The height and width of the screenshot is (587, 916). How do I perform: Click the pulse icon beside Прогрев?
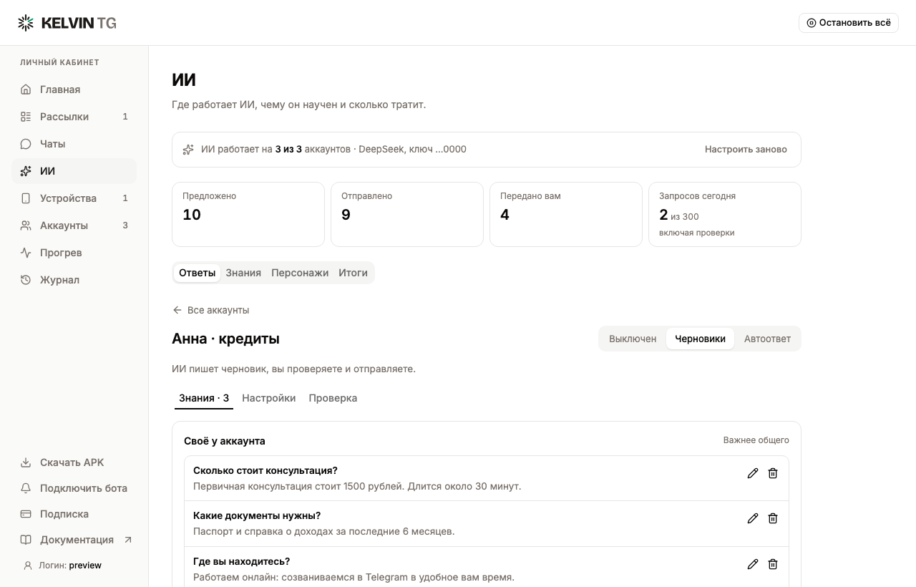pyautogui.click(x=26, y=253)
